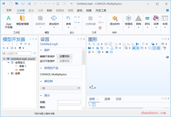Select the 材料 tree item
171x117 pixels.
click(x=22, y=70)
